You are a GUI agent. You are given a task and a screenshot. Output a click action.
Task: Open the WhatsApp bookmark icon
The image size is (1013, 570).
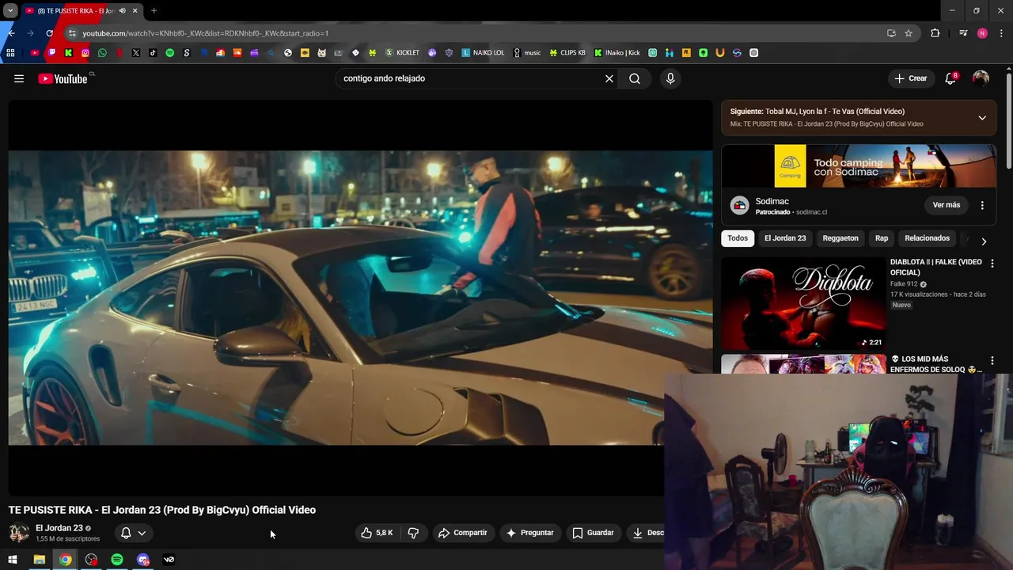[x=102, y=53]
